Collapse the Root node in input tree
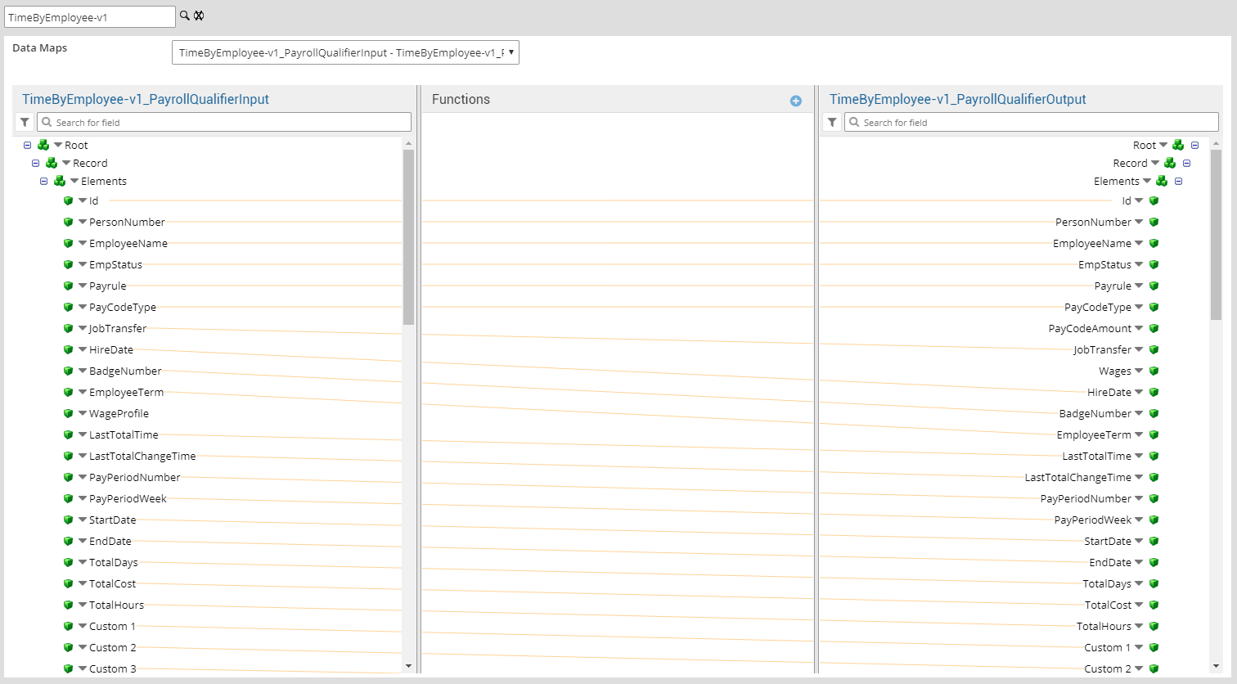 [27, 145]
